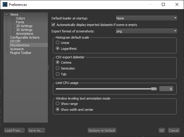Click the CPU usage value field
The height and width of the screenshot is (137, 184).
(166, 89)
